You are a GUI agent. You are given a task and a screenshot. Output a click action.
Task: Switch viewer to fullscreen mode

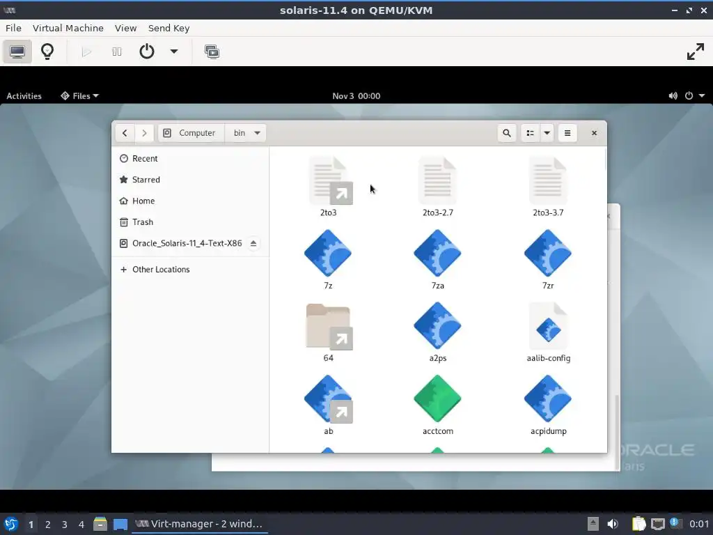click(696, 52)
